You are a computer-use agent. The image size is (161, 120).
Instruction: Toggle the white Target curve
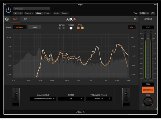[x=71, y=28]
